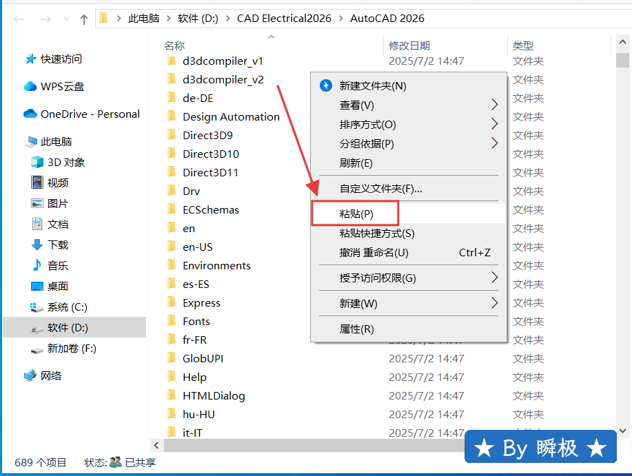Select 软件 (D:) in the navigation pane
Viewport: 632px width, 476px height.
[68, 328]
